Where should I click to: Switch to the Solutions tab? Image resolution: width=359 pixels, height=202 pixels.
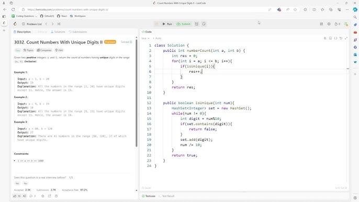(58, 32)
